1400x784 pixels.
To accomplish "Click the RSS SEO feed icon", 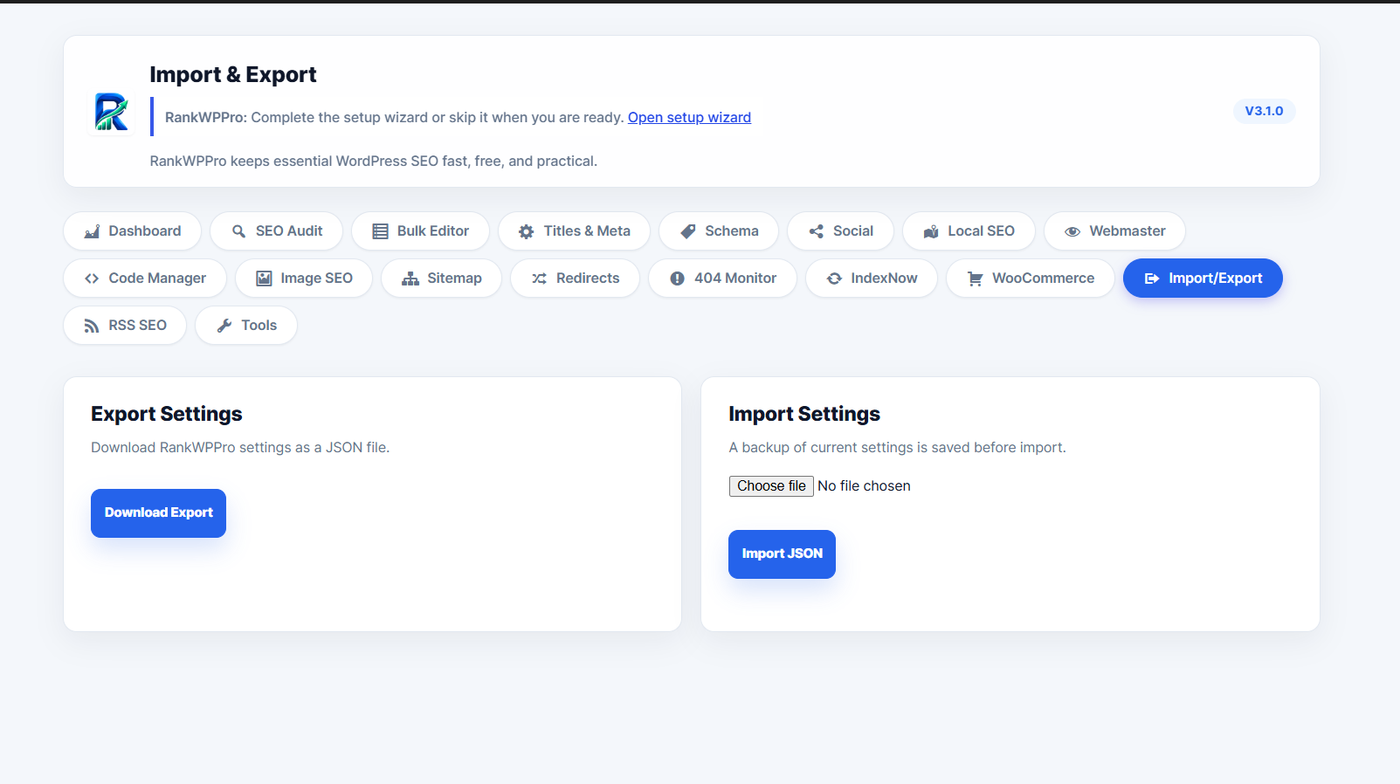I will point(92,326).
